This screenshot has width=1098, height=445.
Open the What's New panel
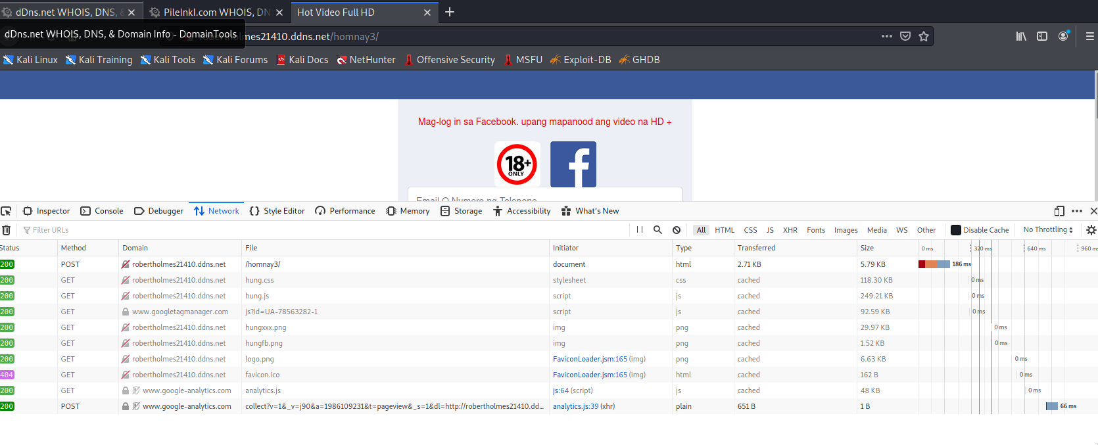click(x=590, y=211)
